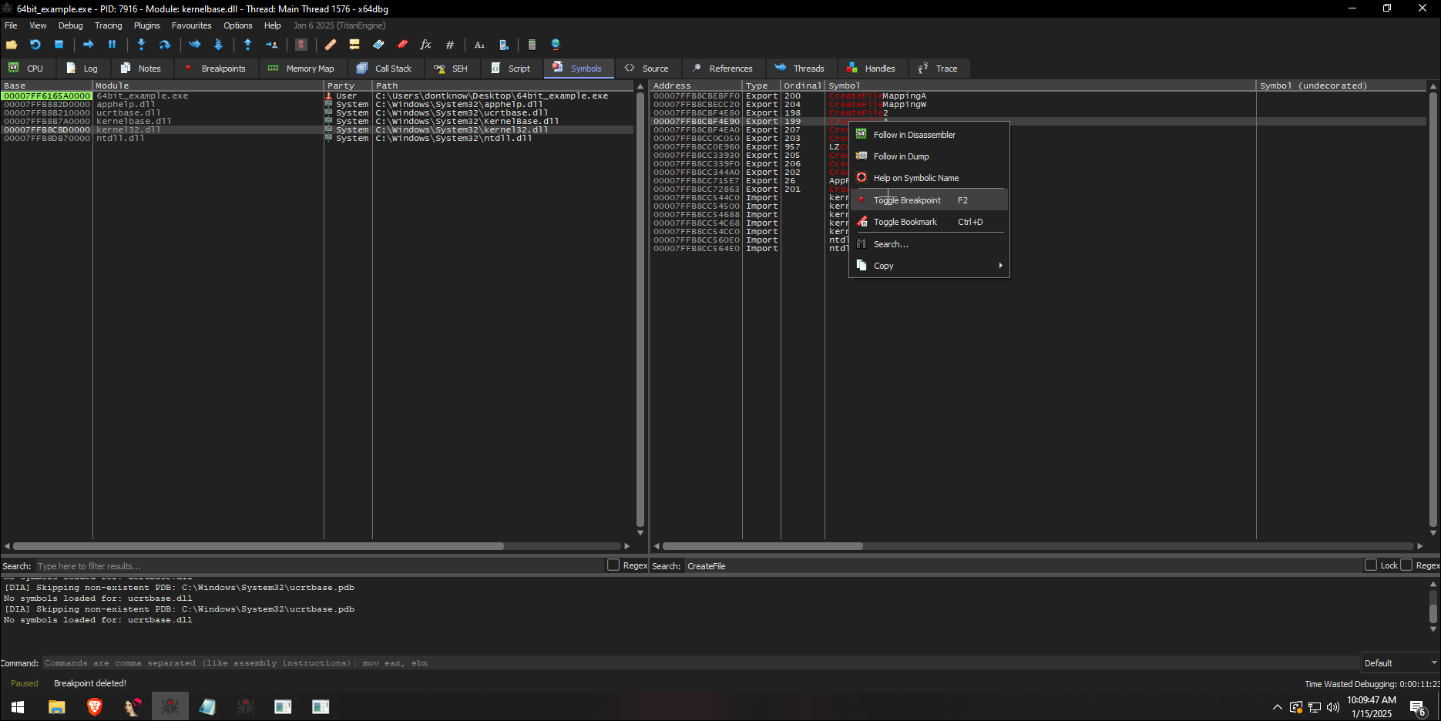Focus the Command input field

(700, 663)
